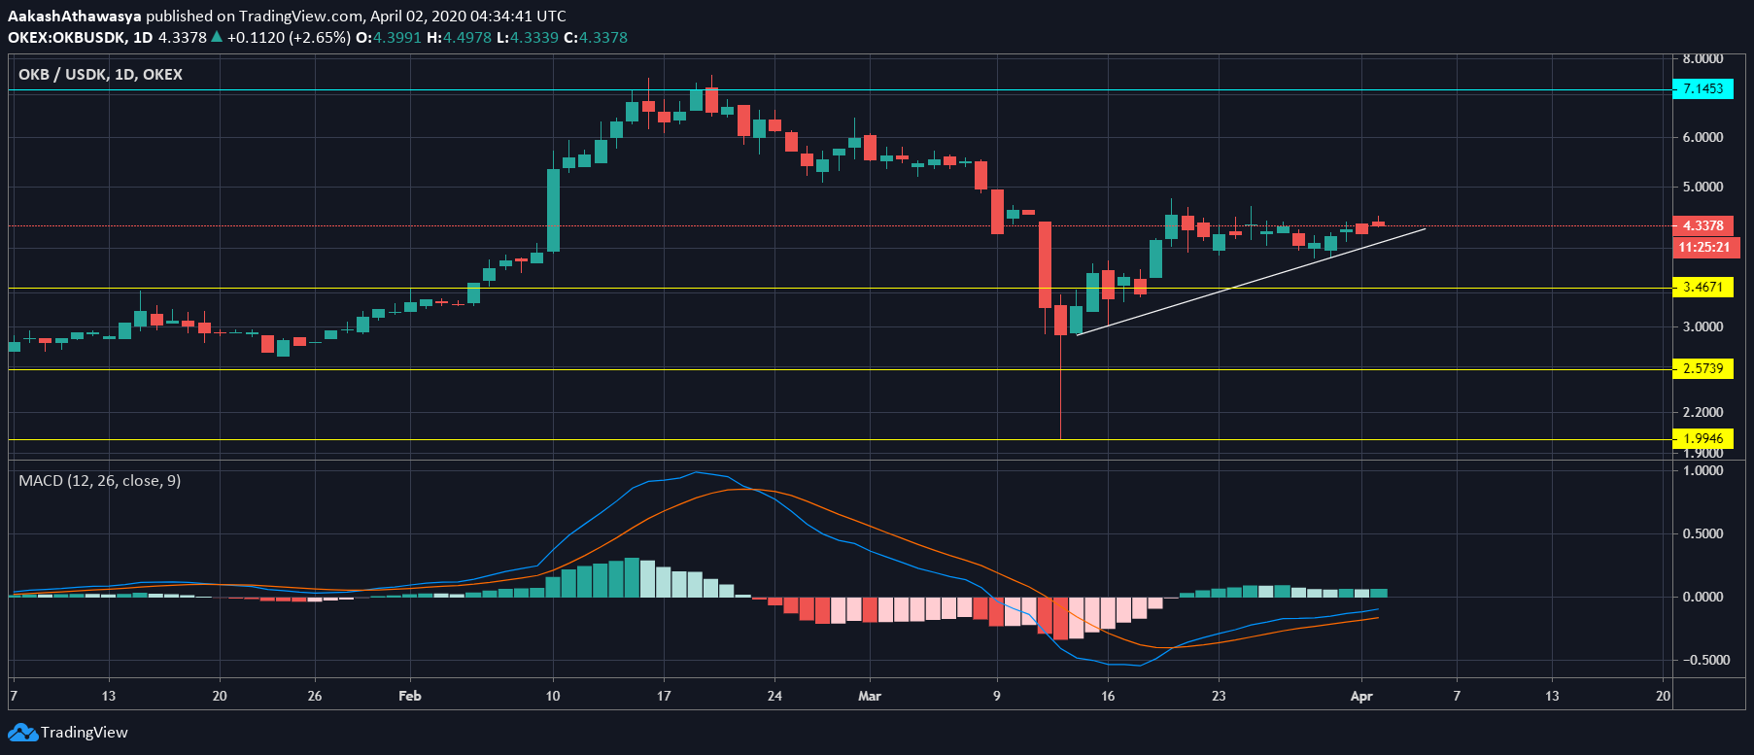
Task: Select the yellow 1.9946 price label
Action: coord(1702,438)
